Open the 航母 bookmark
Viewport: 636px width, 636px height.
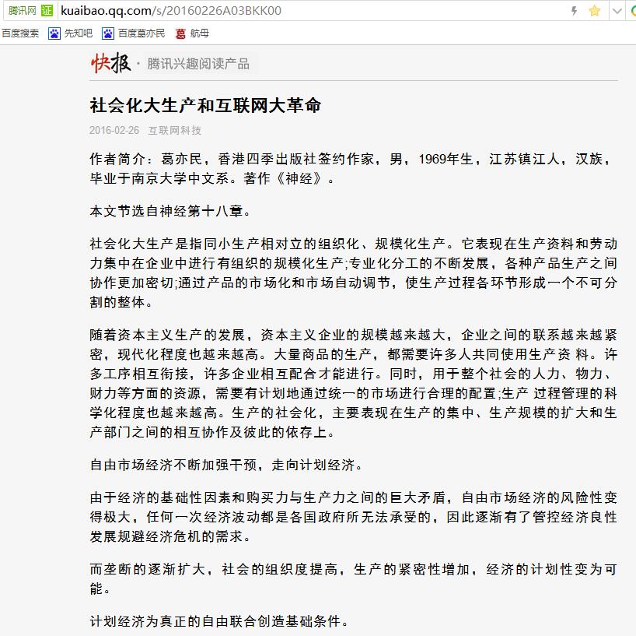201,33
